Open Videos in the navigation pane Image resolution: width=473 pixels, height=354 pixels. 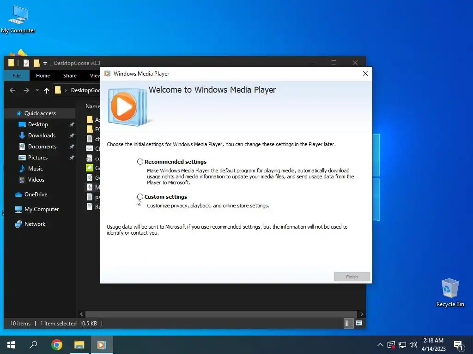pos(36,180)
